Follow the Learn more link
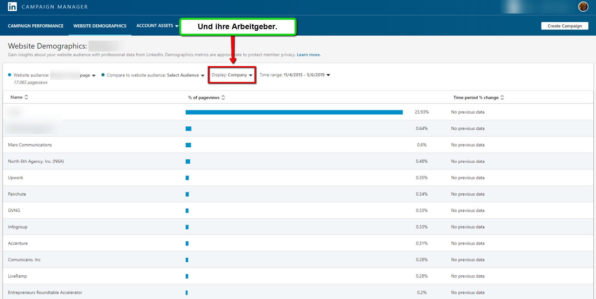Viewport: 596px width, 299px height. pos(309,55)
